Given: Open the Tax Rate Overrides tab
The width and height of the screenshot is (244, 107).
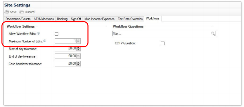Looking at the screenshot, I should pos(130,19).
